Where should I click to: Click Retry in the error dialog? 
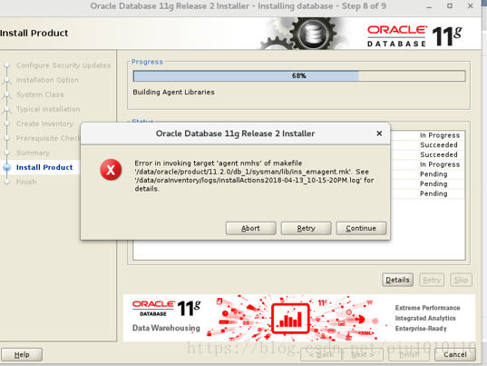click(306, 228)
